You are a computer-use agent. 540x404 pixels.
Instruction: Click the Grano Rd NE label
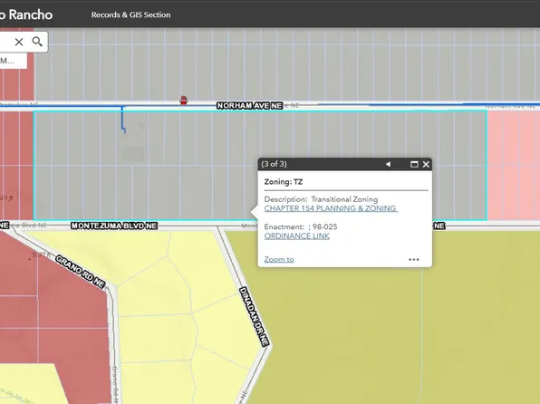pos(81,272)
